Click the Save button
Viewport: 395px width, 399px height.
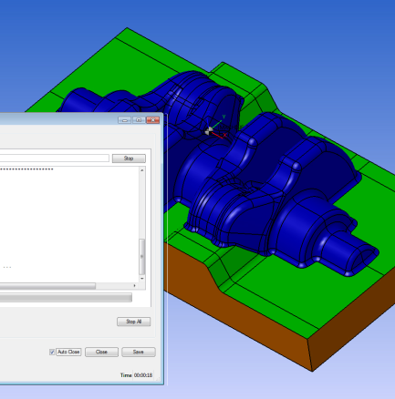(139, 352)
